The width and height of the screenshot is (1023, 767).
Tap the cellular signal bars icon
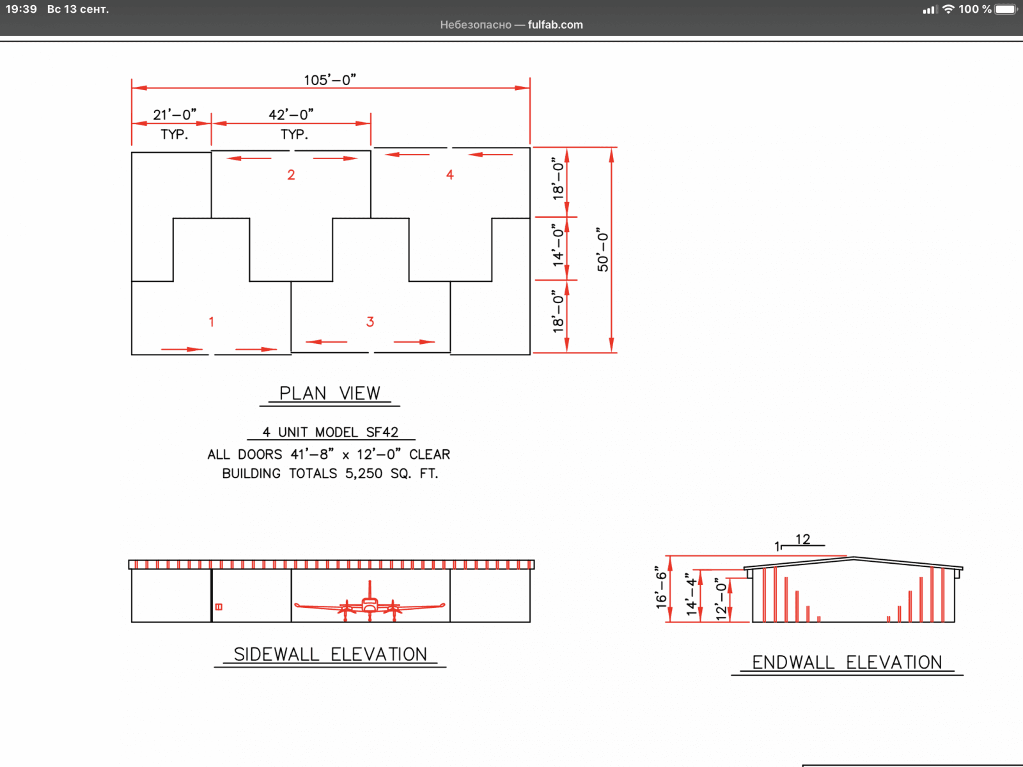coord(930,10)
